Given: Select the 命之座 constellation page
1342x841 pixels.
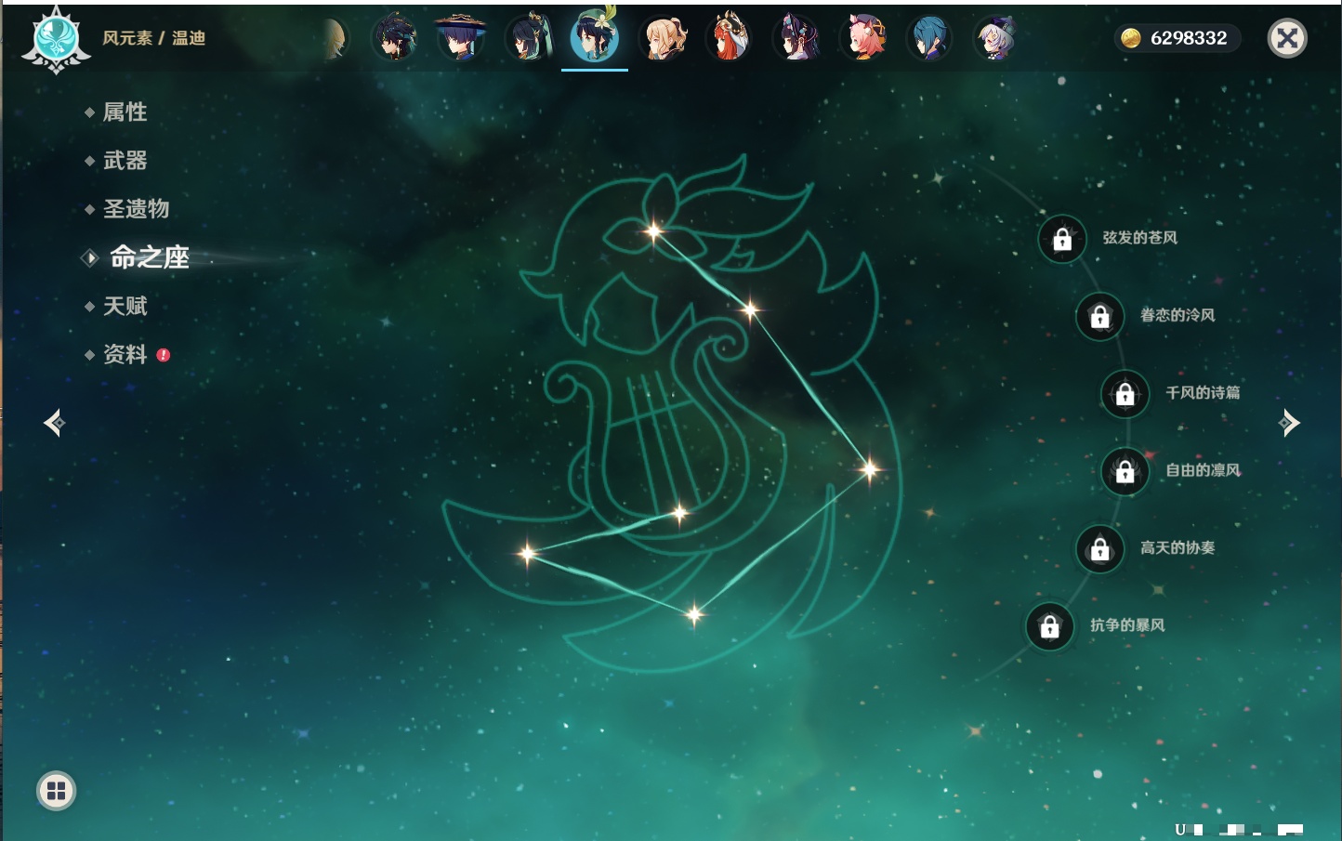Looking at the screenshot, I should [149, 257].
